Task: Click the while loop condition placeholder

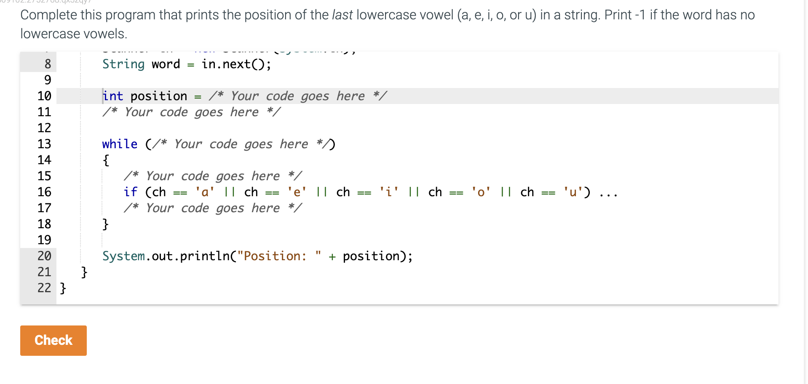Action: [241, 144]
